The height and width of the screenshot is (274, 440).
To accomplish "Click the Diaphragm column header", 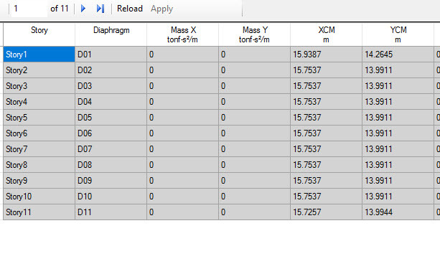I will [x=111, y=34].
